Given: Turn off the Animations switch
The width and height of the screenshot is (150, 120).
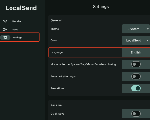Looking at the screenshot, I should click(136, 88).
